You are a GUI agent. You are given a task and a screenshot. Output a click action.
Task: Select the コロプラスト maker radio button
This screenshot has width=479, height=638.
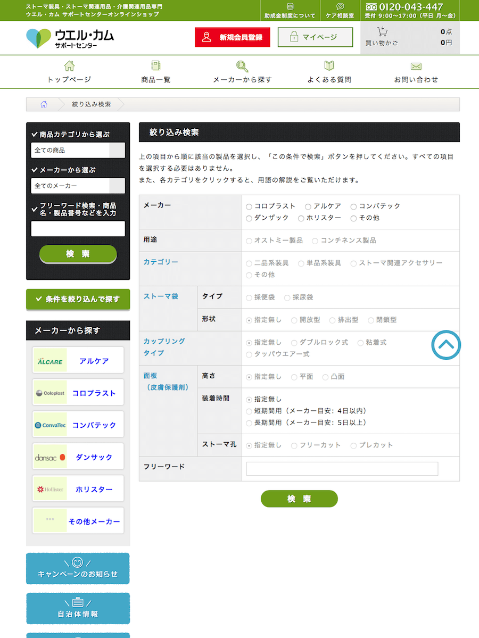coord(249,206)
